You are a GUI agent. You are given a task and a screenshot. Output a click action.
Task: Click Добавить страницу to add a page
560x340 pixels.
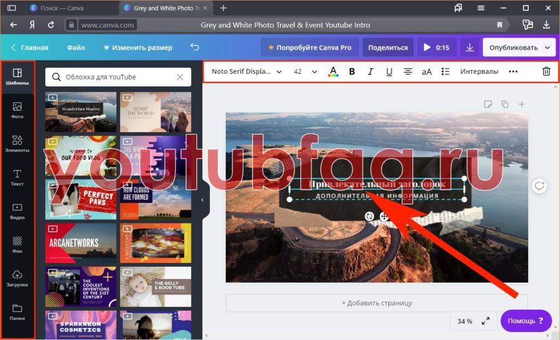tap(377, 303)
